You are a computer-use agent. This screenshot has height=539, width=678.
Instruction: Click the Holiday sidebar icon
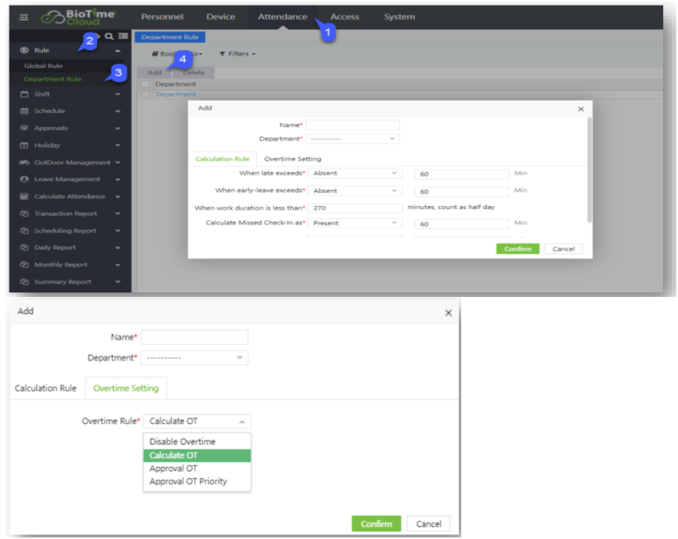[24, 145]
